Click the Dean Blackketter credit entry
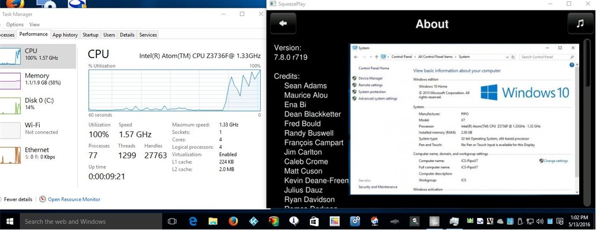Screen dimensions: 596x230 (x=313, y=114)
